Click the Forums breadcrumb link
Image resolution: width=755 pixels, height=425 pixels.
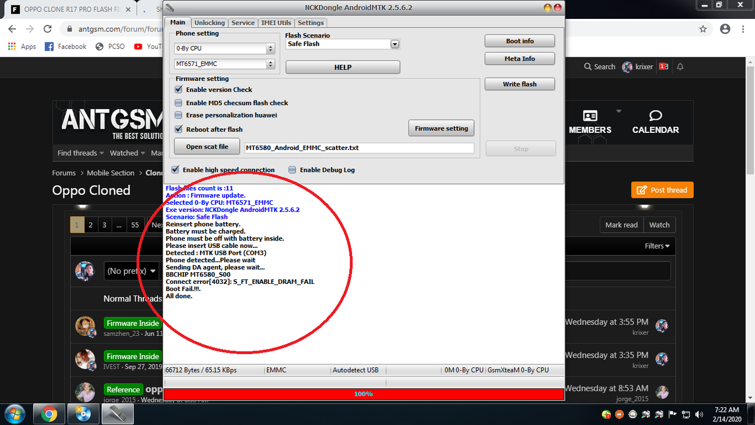(64, 173)
